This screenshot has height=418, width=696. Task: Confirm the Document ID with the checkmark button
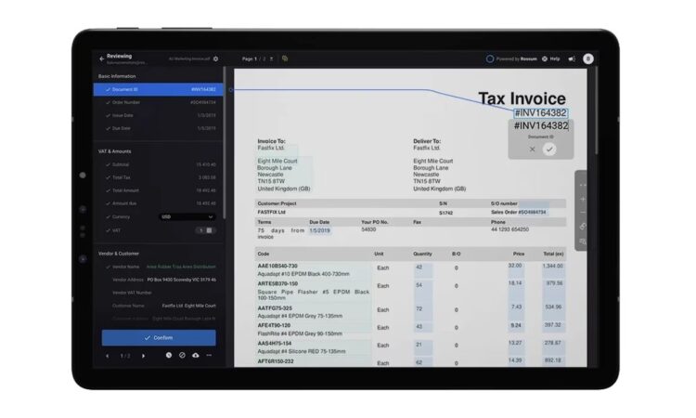click(550, 149)
